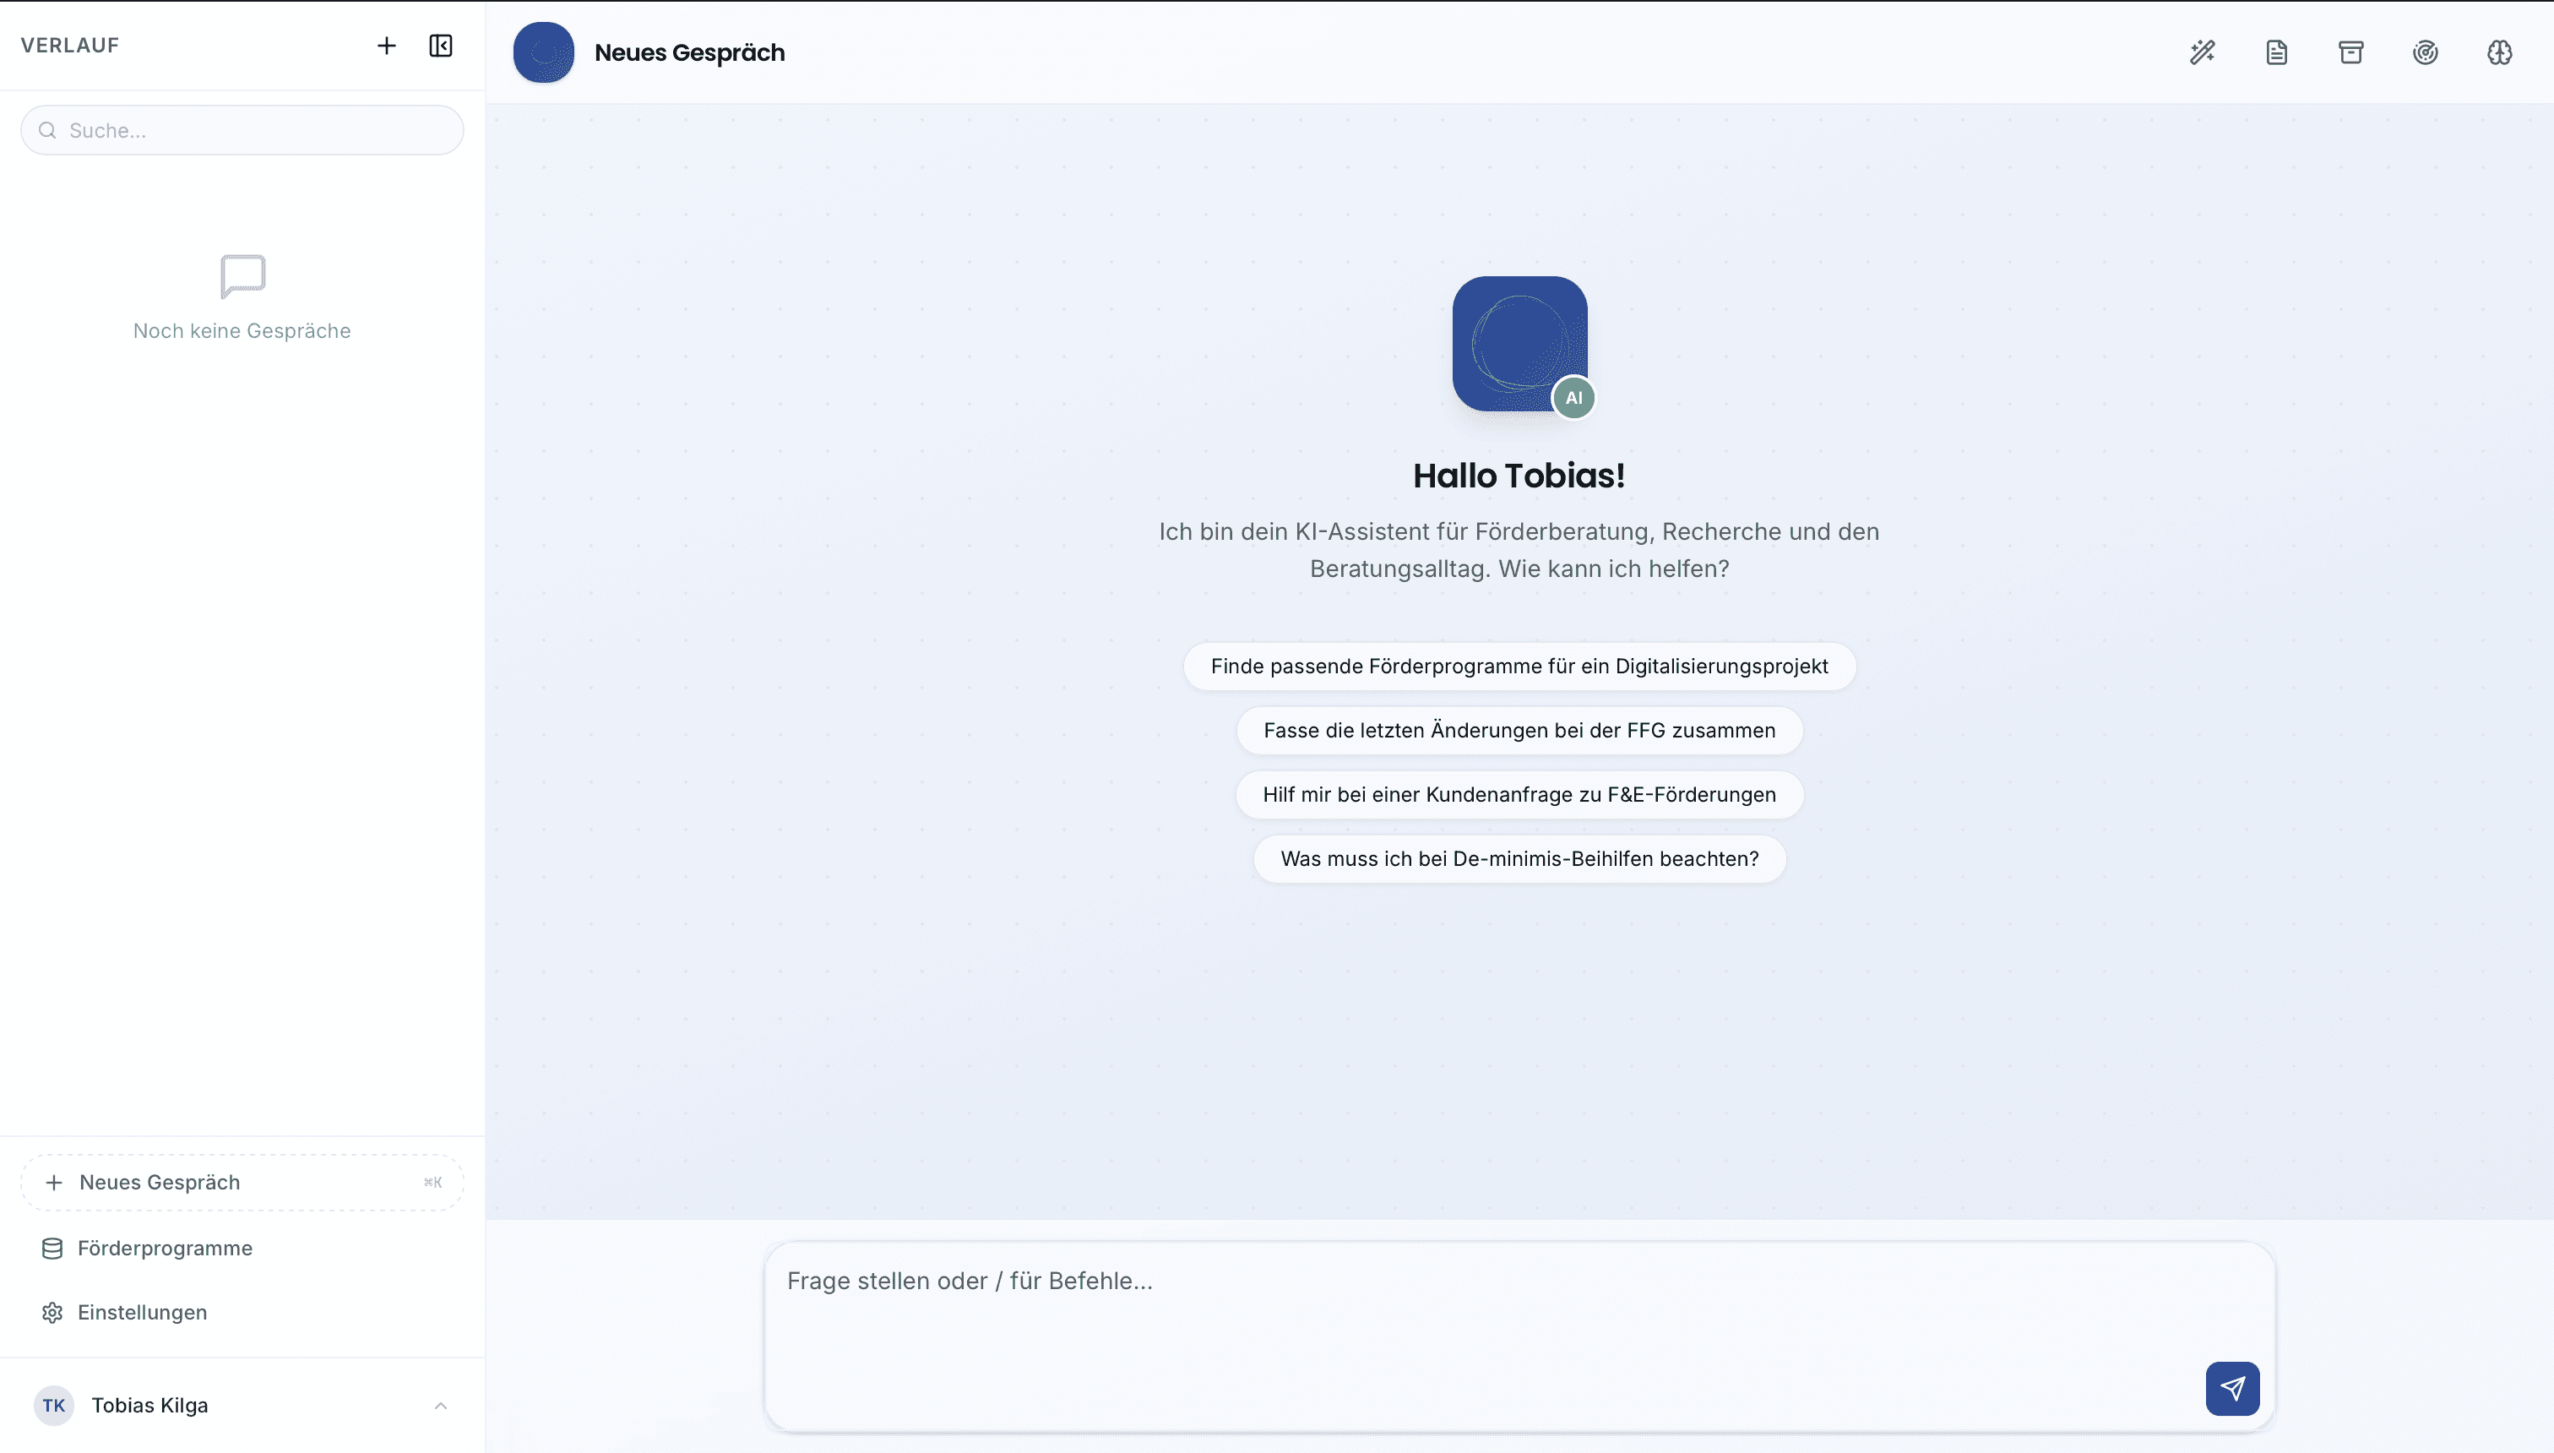
Task: Select the Digitalisierungsprojekt Förderprogramme suggestion
Action: pos(1519,667)
